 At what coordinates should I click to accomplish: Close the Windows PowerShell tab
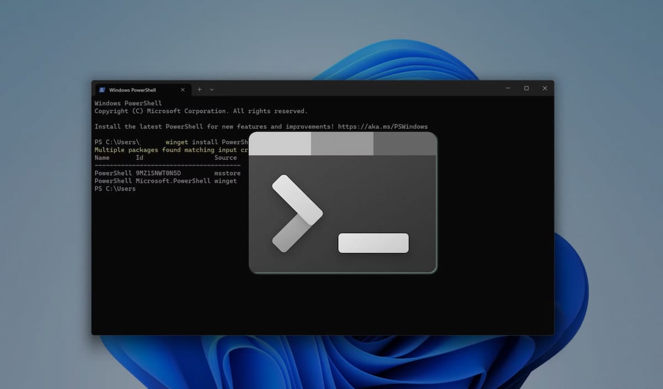183,90
